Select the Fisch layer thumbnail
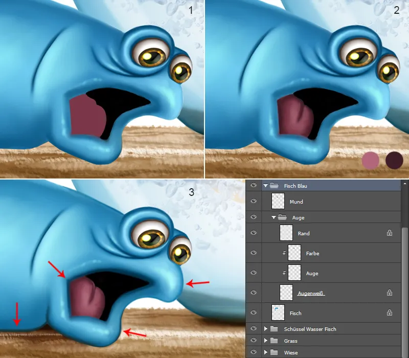 (x=278, y=312)
